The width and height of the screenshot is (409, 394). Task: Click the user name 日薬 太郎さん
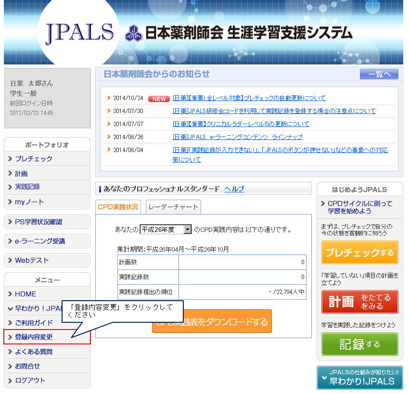click(x=32, y=83)
